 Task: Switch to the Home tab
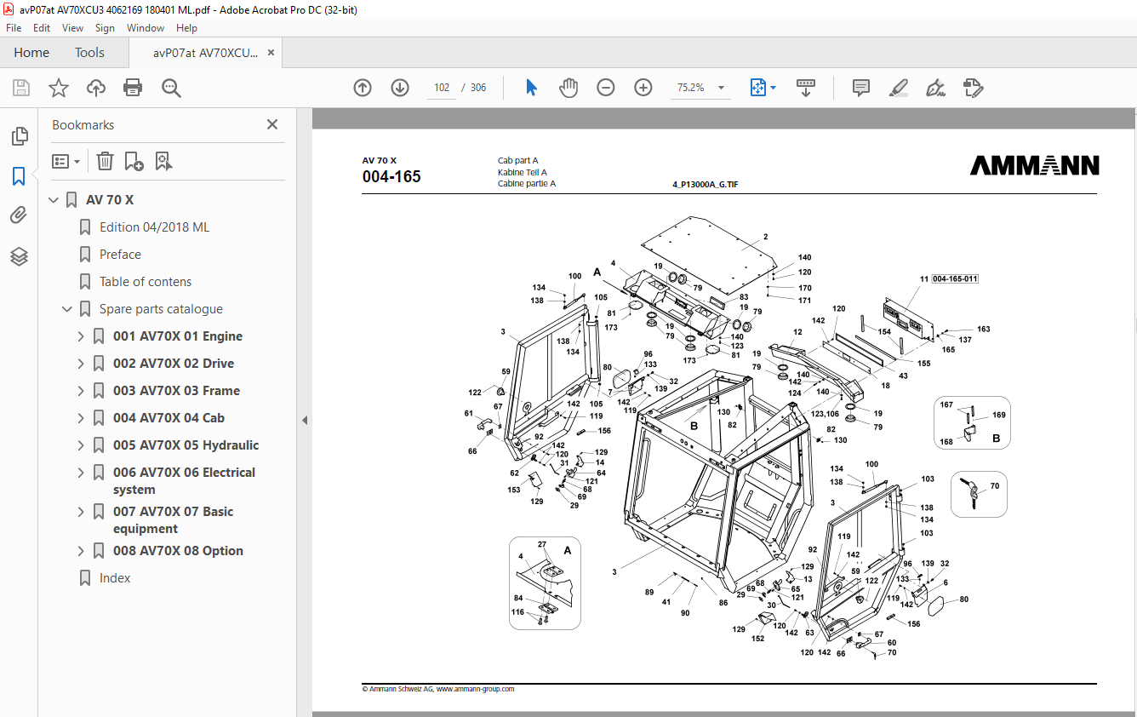click(x=31, y=53)
